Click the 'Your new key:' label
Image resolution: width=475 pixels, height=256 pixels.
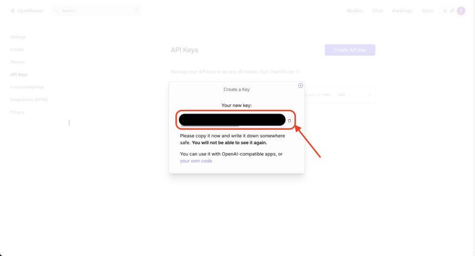coord(237,105)
